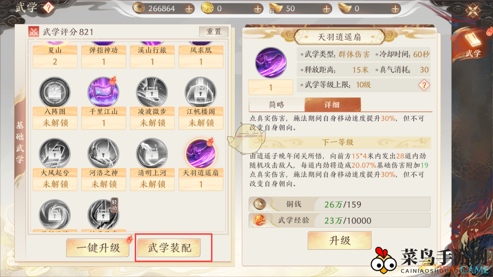Click the 重置 reset button

pyautogui.click(x=214, y=32)
